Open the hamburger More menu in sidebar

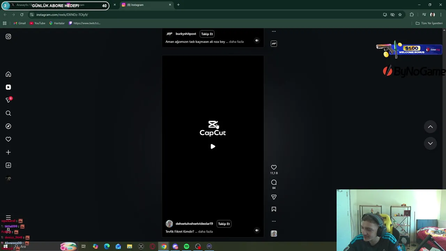8,218
